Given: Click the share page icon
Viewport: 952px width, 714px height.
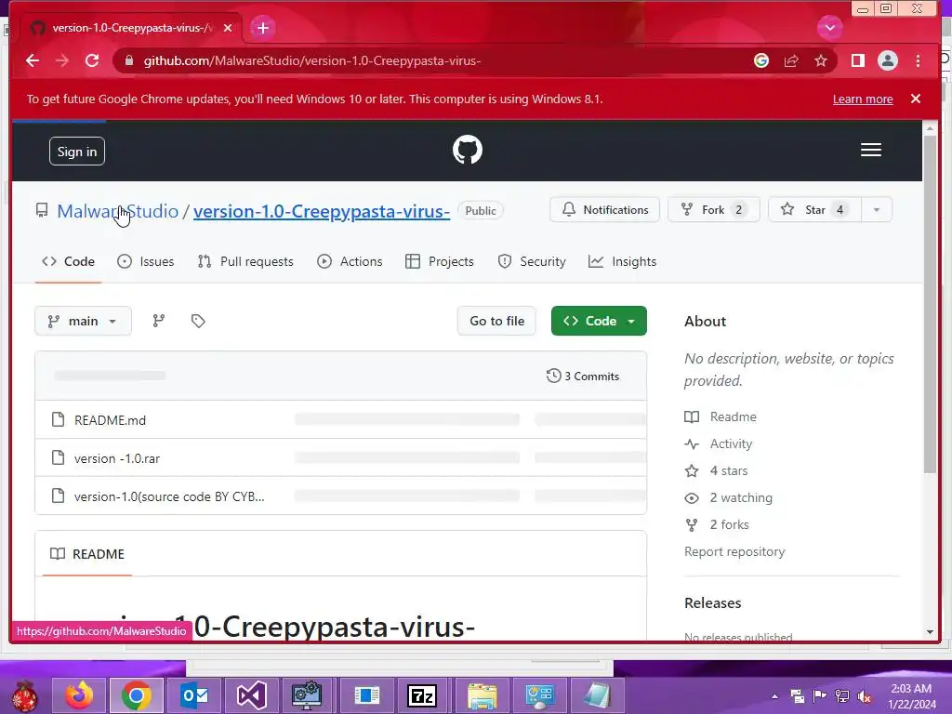Looking at the screenshot, I should pyautogui.click(x=791, y=60).
